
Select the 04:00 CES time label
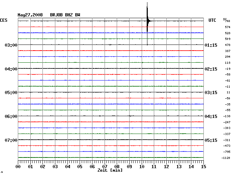click(x=11, y=69)
